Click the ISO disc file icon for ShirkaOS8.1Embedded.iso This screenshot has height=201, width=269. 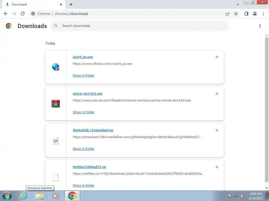(56, 141)
